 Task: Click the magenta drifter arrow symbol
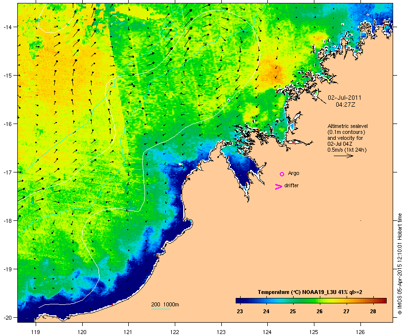278,187
